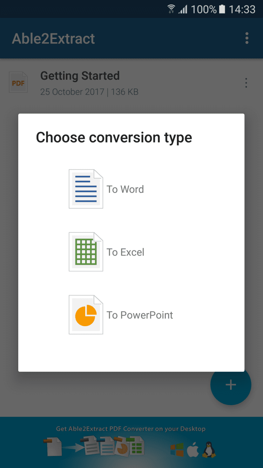Viewport: 263px width, 468px height.
Task: Open the Able2Extract overflow menu
Action: point(247,38)
